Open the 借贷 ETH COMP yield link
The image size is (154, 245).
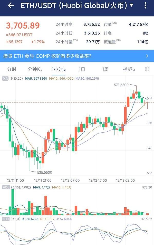click(x=47, y=56)
